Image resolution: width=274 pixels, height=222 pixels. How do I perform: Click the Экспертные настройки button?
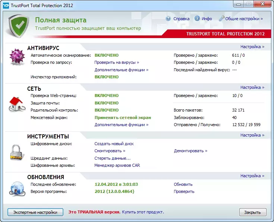click(35, 212)
